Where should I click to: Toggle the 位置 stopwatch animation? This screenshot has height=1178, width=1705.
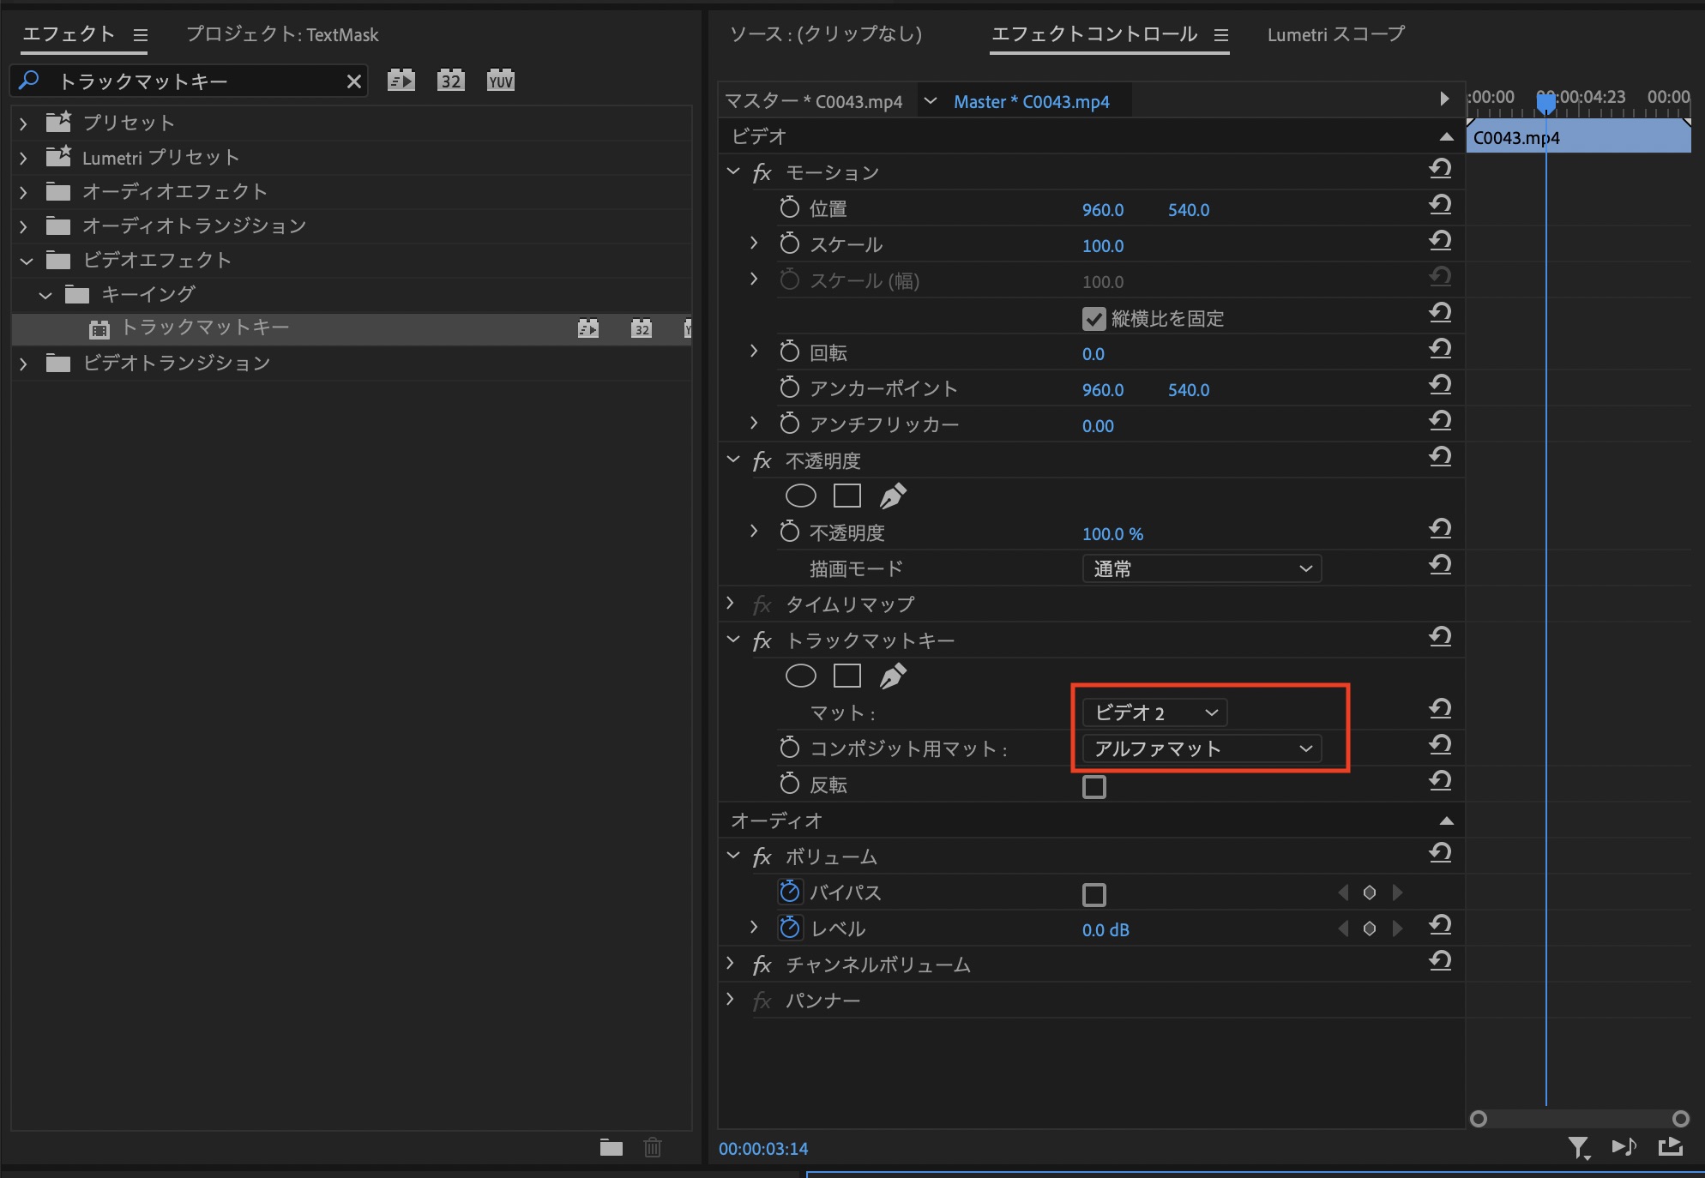[x=789, y=208]
